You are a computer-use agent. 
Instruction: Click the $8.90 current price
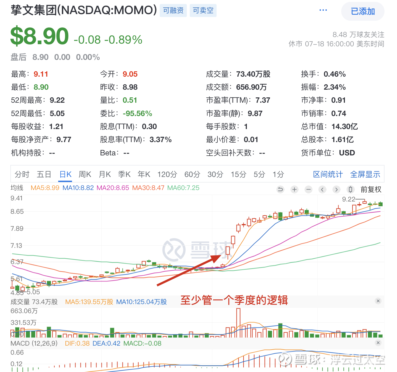(x=39, y=36)
